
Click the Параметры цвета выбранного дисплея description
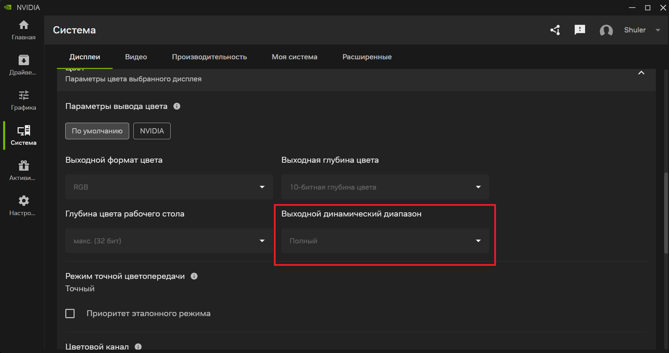133,79
